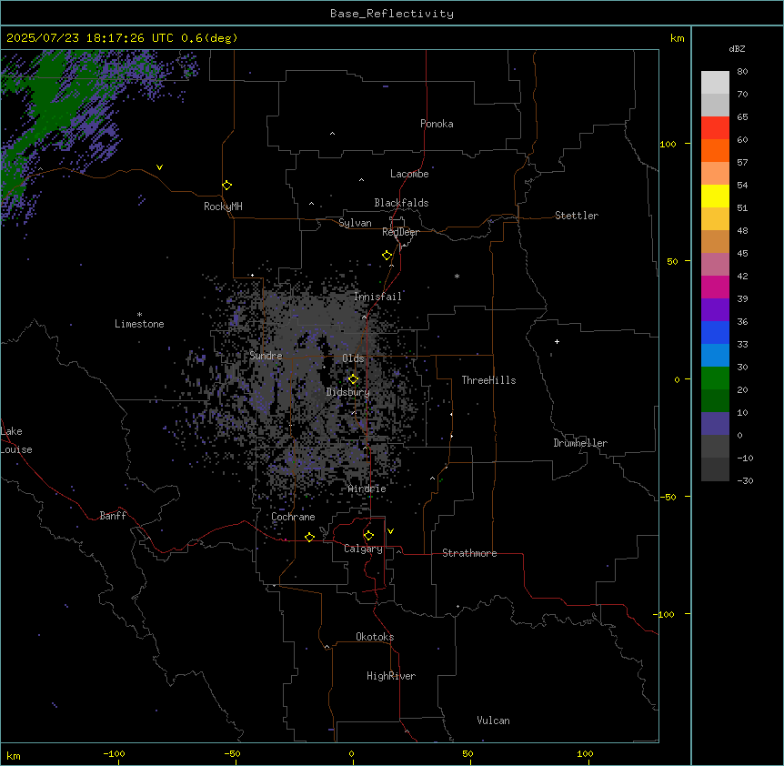Click the km unit label on the bottom axis
The width and height of the screenshot is (784, 766).
(14, 755)
